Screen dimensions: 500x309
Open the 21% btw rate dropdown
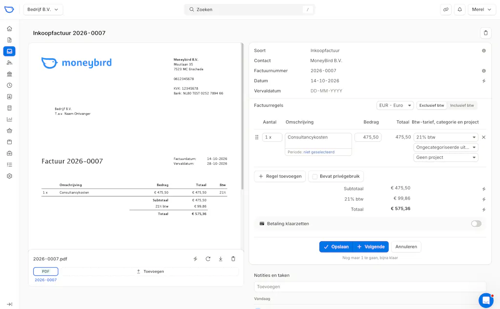[446, 137]
